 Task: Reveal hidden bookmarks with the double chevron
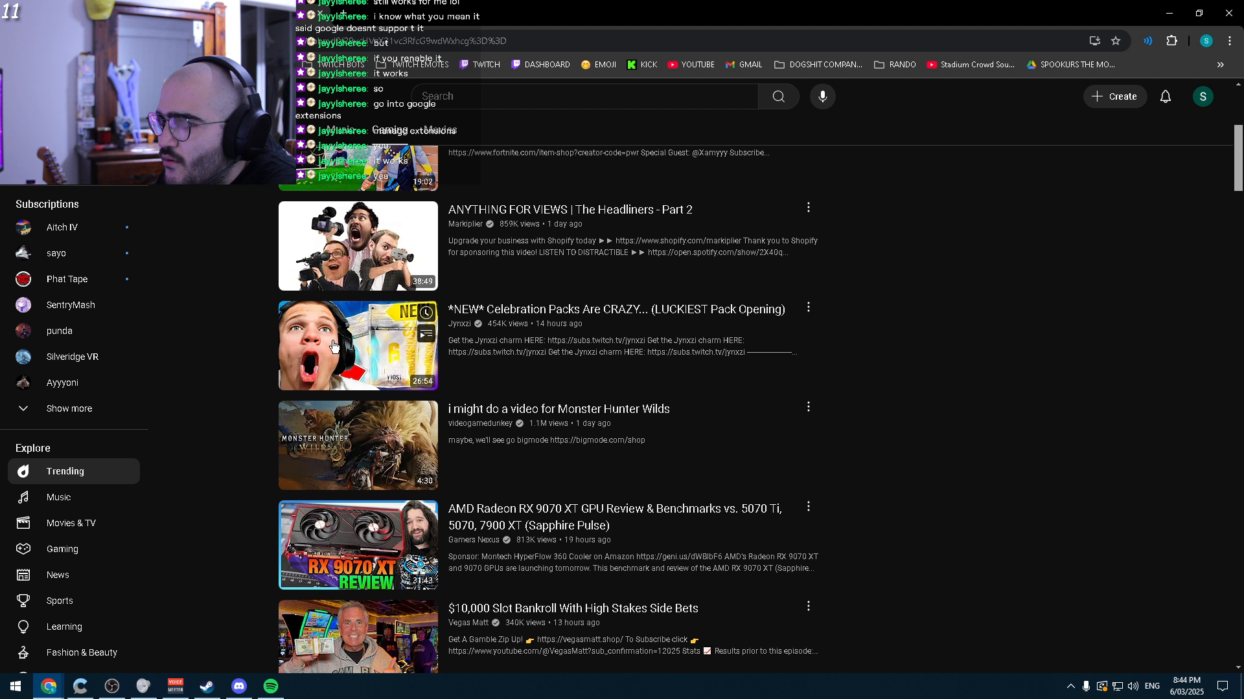(x=1220, y=64)
